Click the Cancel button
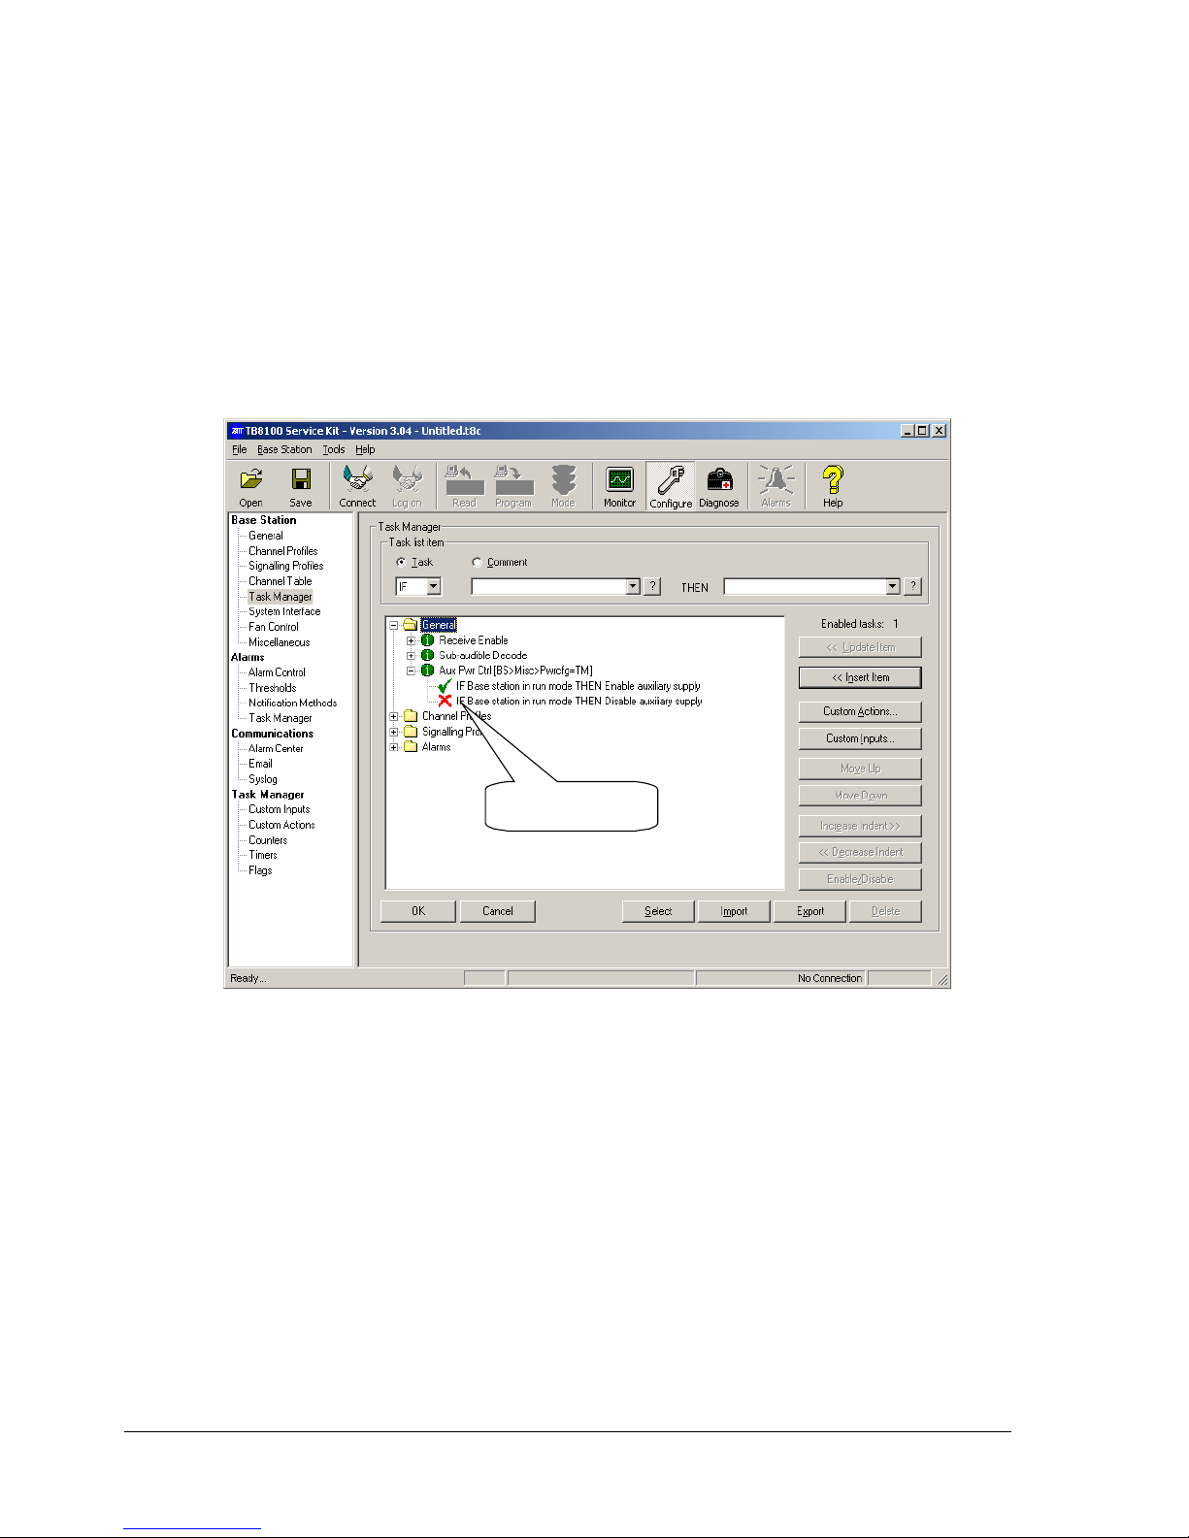 pyautogui.click(x=498, y=911)
